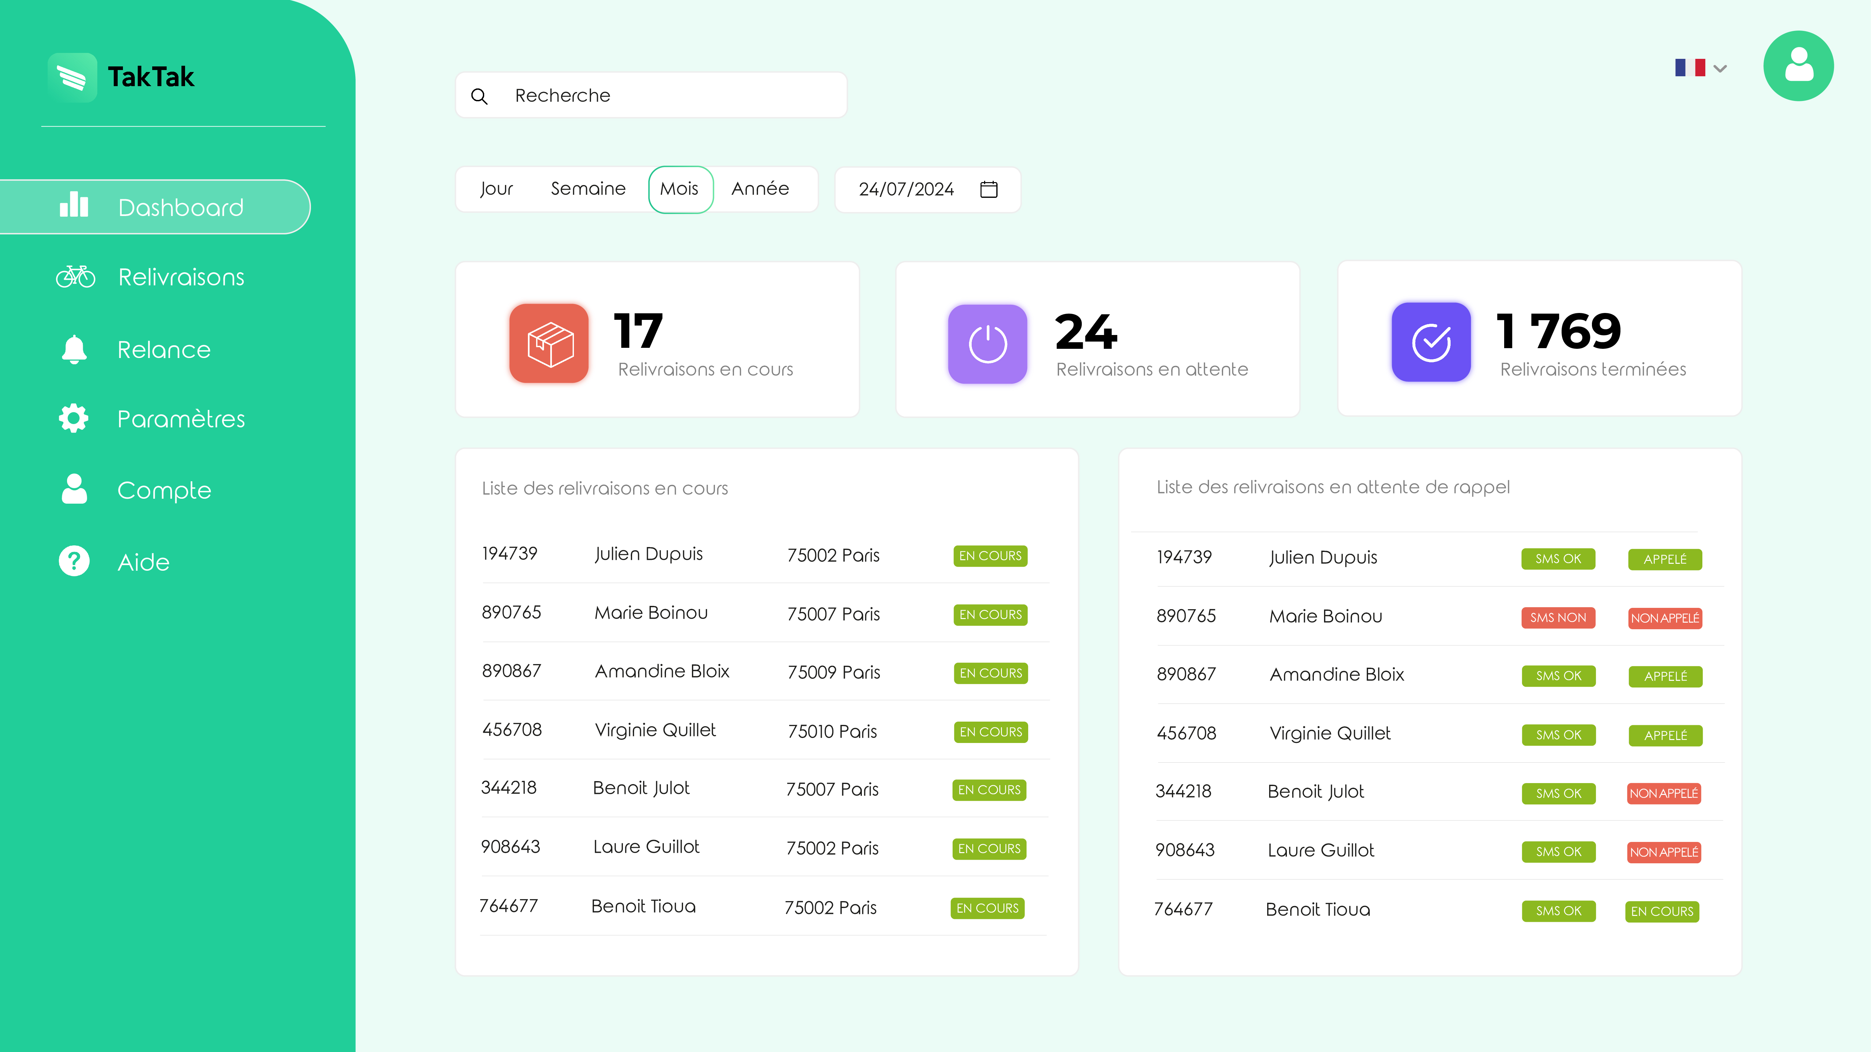
Task: Click EN COURS badge for Benoit Julot 75007
Action: pyautogui.click(x=989, y=790)
